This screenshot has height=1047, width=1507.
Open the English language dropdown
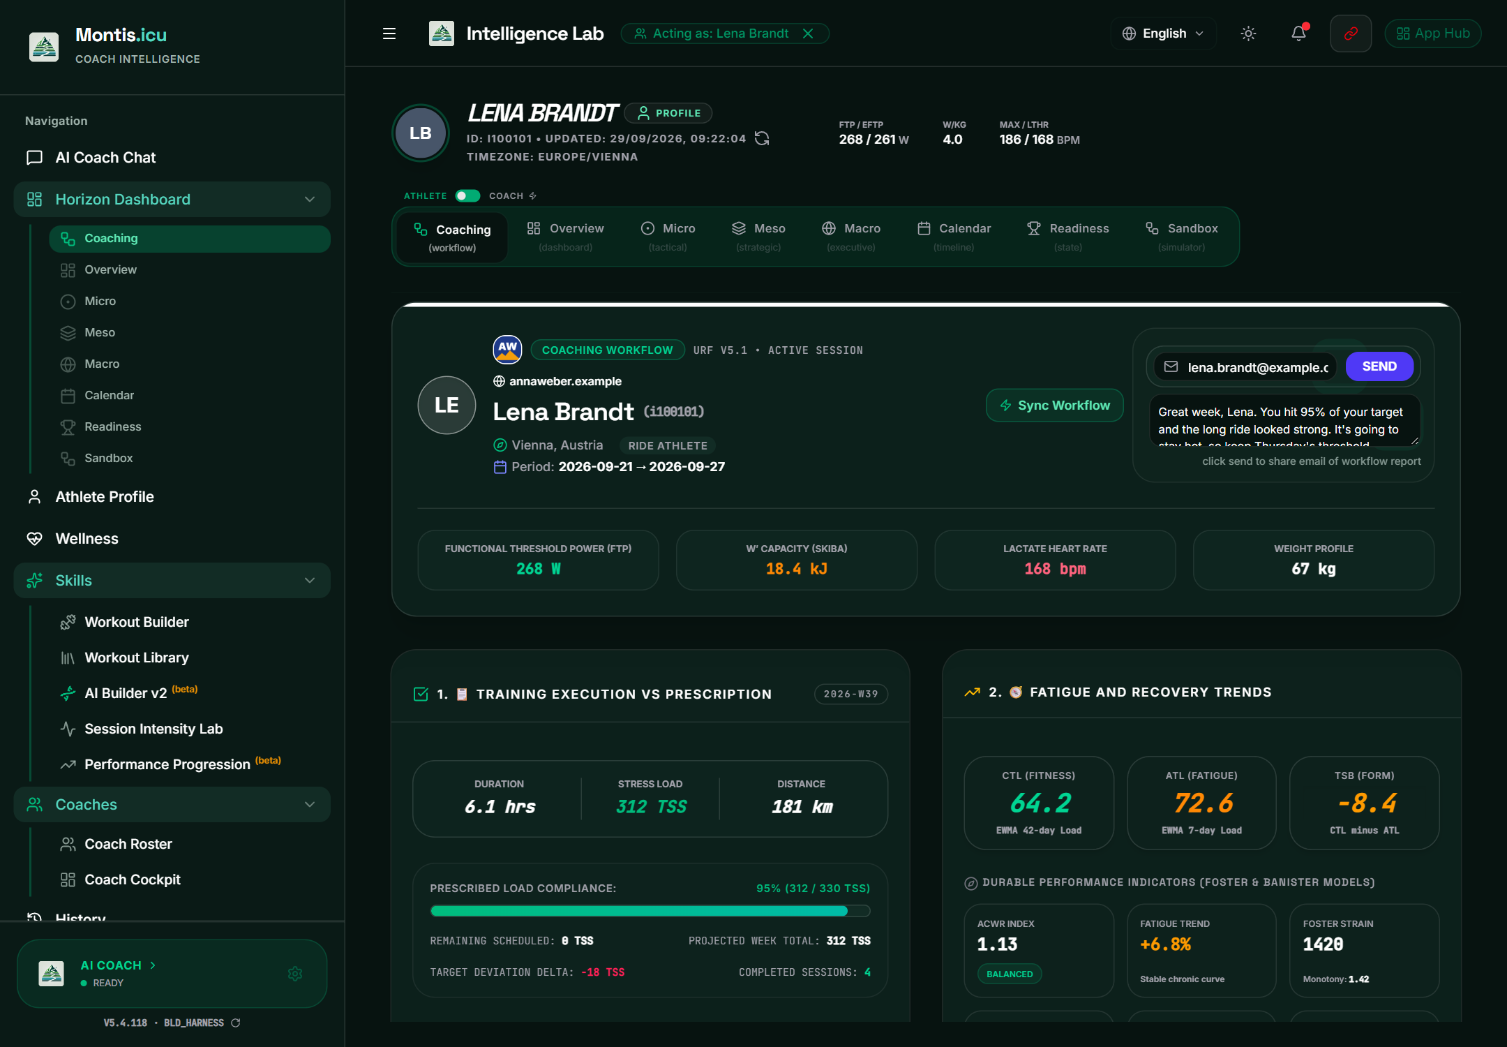pos(1163,34)
